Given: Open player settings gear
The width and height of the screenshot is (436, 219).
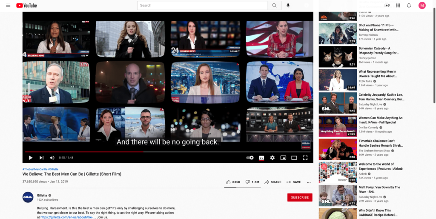Looking at the screenshot, I should pos(272,158).
